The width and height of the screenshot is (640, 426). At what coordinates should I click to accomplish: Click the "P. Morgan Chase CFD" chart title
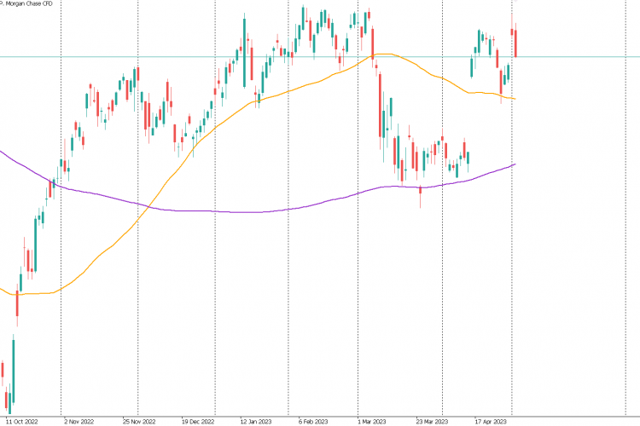point(28,4)
